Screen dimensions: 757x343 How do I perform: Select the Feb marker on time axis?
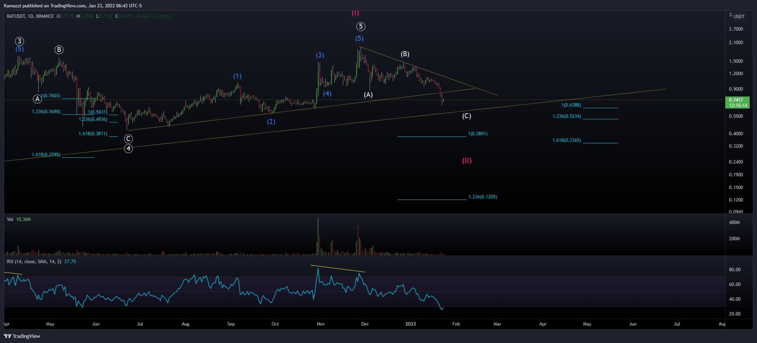tap(456, 324)
